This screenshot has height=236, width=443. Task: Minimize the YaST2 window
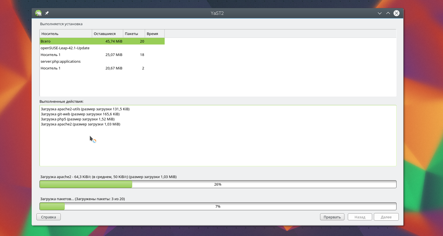[x=379, y=13]
